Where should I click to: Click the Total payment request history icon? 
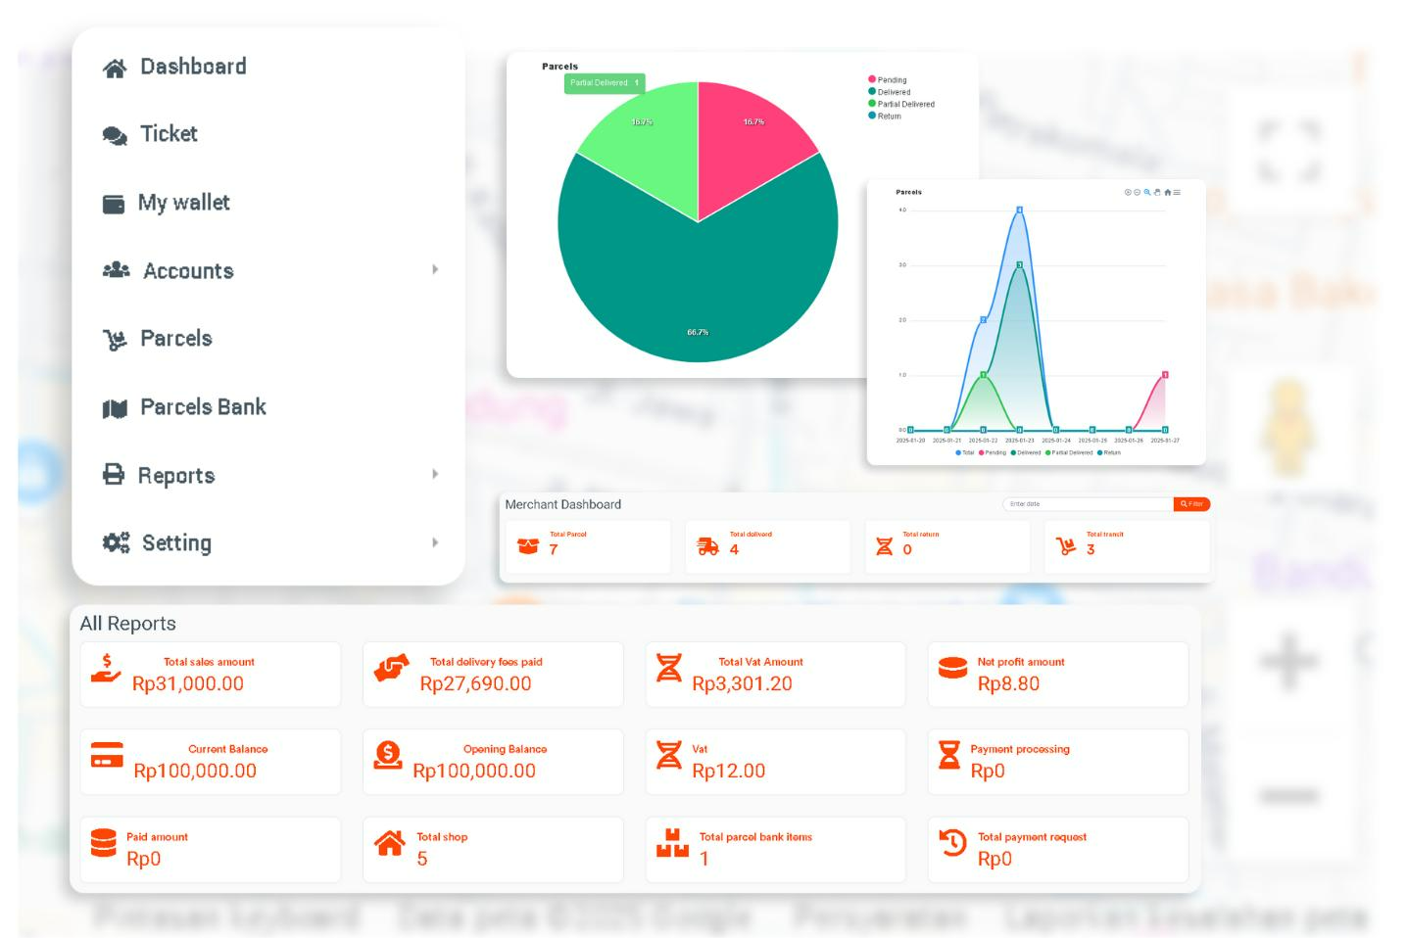pos(952,843)
